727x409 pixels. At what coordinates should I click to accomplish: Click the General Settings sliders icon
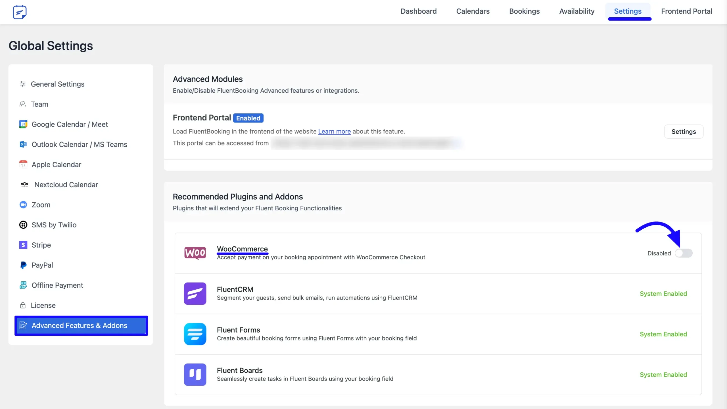point(23,84)
